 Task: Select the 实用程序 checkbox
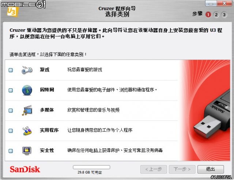click(11, 131)
